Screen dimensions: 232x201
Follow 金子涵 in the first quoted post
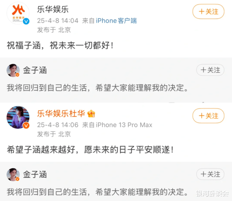coord(210,70)
